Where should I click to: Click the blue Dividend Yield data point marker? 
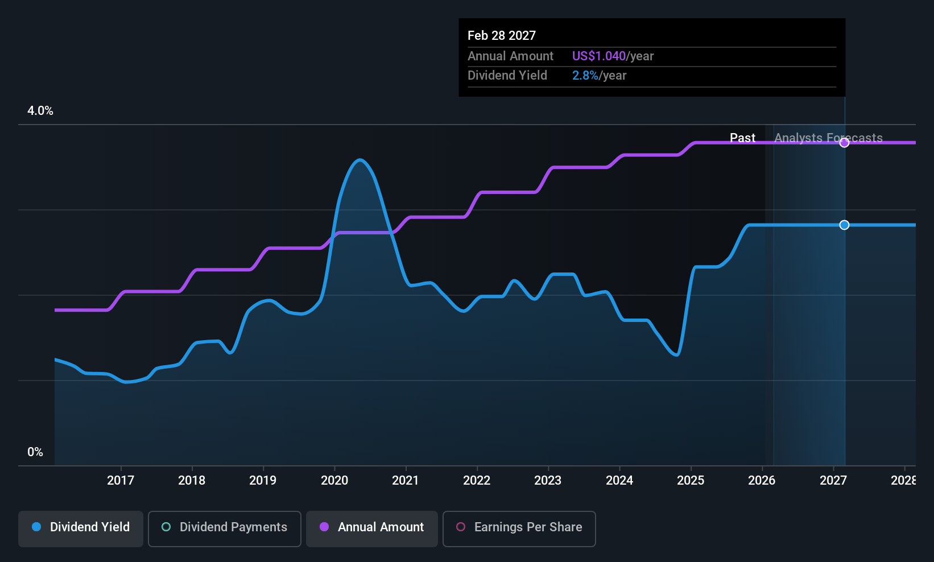click(x=844, y=225)
